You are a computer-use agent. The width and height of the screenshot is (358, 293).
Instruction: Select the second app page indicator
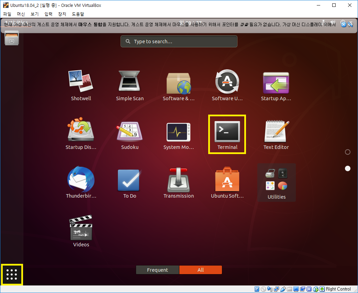[x=347, y=168]
